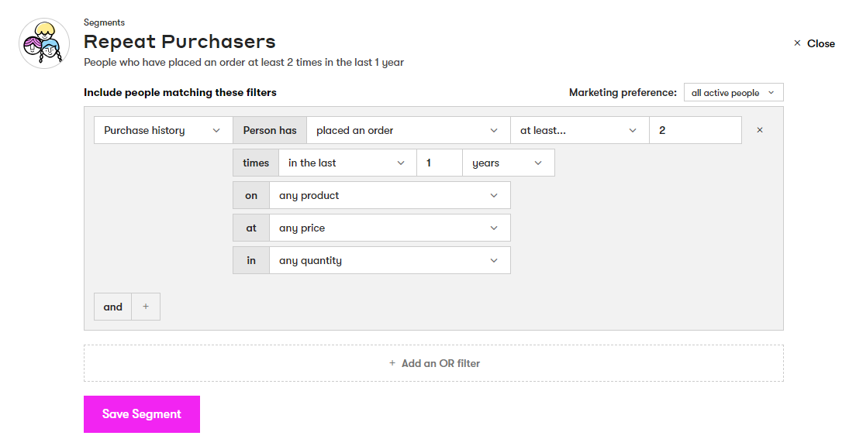
Task: Close the segment editor
Action: point(814,43)
